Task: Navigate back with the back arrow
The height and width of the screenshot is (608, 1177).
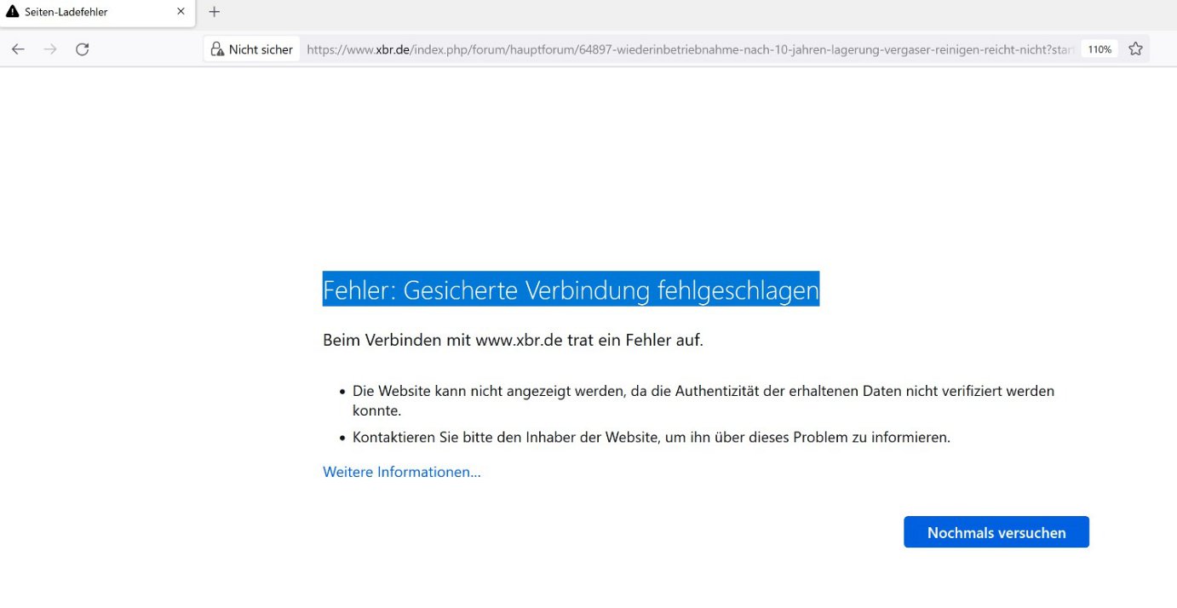Action: tap(18, 49)
